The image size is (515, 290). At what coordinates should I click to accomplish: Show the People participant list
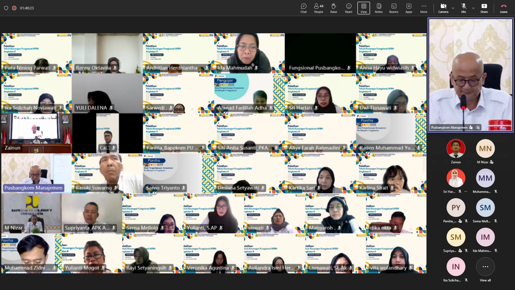(318, 8)
